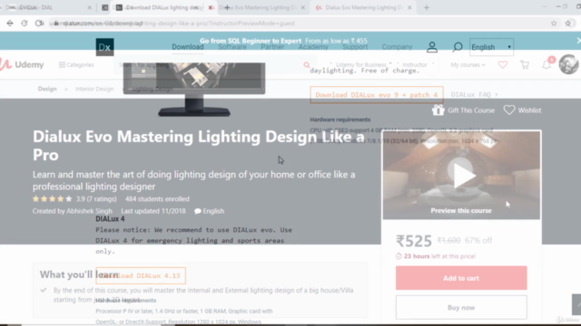
Task: Open the DIALux FAQ link
Action: pyautogui.click(x=474, y=94)
